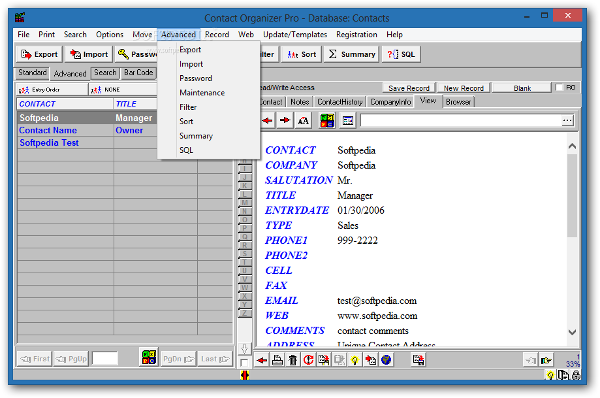Select the Softpedia Test contact row

click(125, 143)
